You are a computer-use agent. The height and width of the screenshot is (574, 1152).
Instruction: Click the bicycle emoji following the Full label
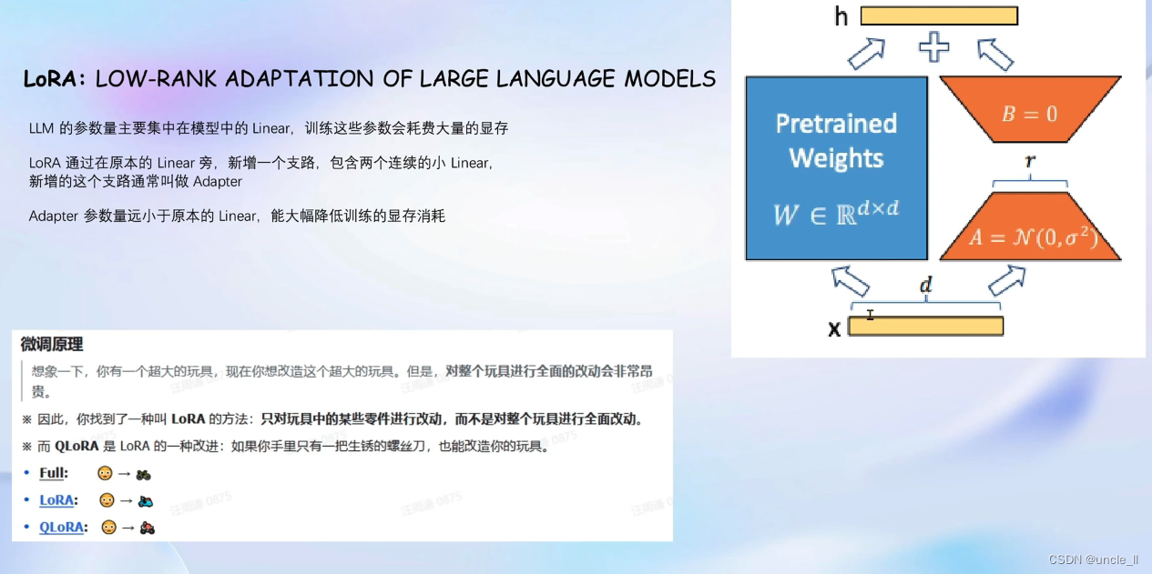pos(143,475)
